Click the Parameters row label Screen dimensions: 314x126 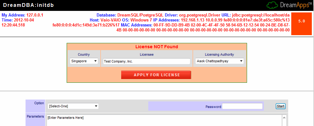[35, 116]
